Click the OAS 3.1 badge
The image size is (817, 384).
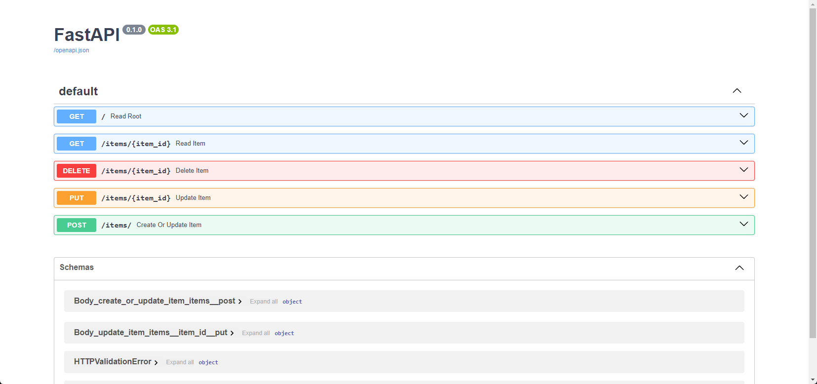point(163,30)
